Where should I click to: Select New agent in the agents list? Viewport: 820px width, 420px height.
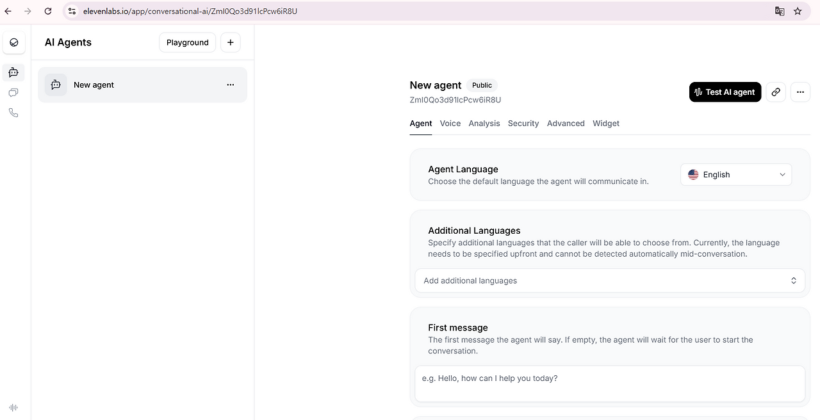click(142, 85)
